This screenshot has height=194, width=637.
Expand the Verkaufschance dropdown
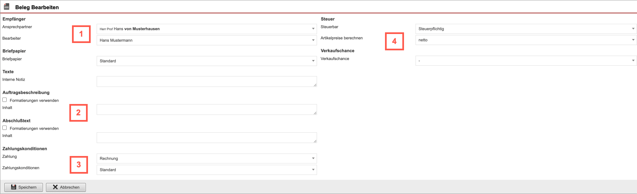[526, 61]
